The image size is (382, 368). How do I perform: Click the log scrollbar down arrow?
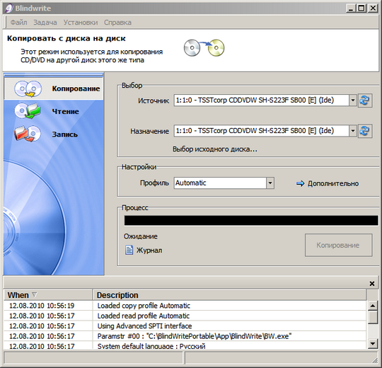(x=373, y=344)
